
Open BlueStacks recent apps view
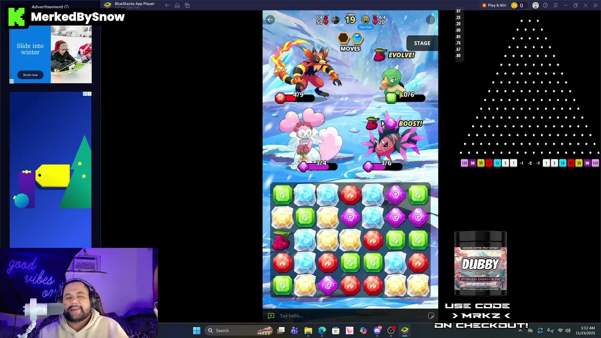pos(187,5)
